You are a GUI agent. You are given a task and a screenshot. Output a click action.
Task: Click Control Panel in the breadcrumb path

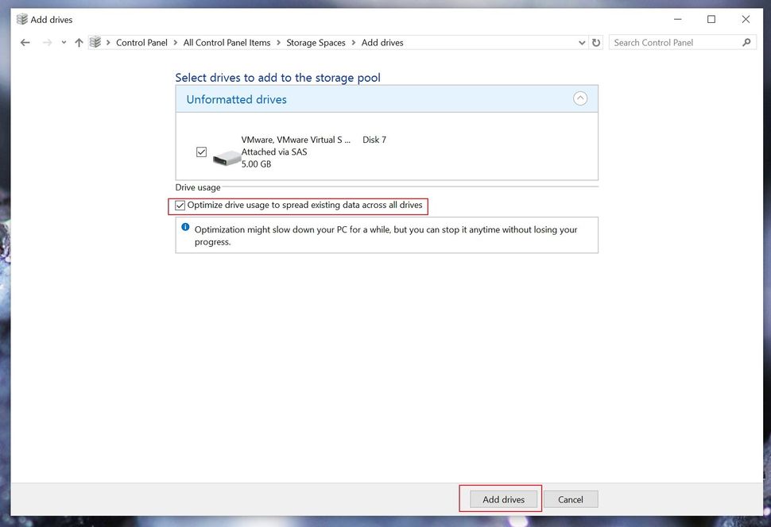coord(141,42)
